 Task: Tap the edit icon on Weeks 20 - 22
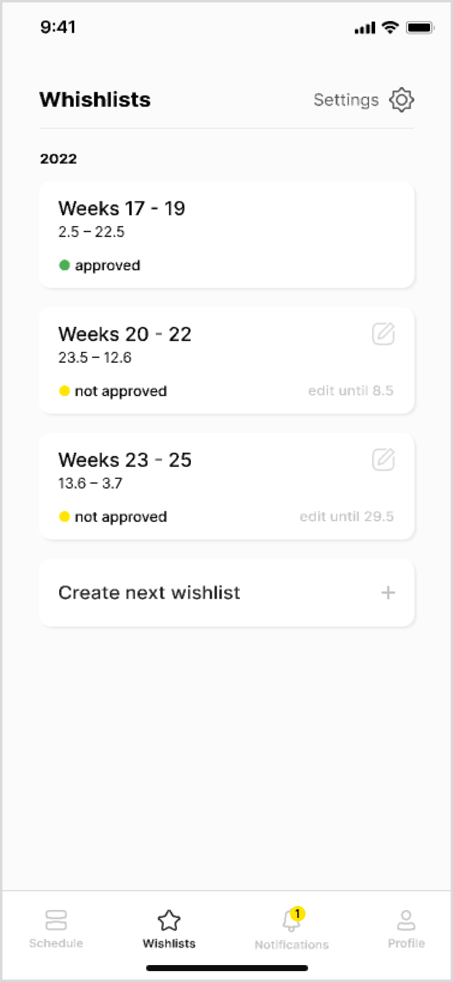pos(384,334)
